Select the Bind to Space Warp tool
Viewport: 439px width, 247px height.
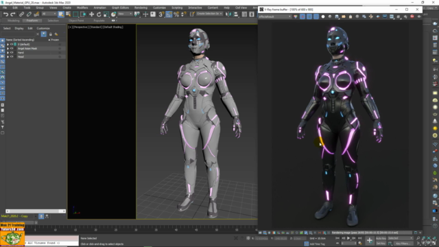[36, 14]
